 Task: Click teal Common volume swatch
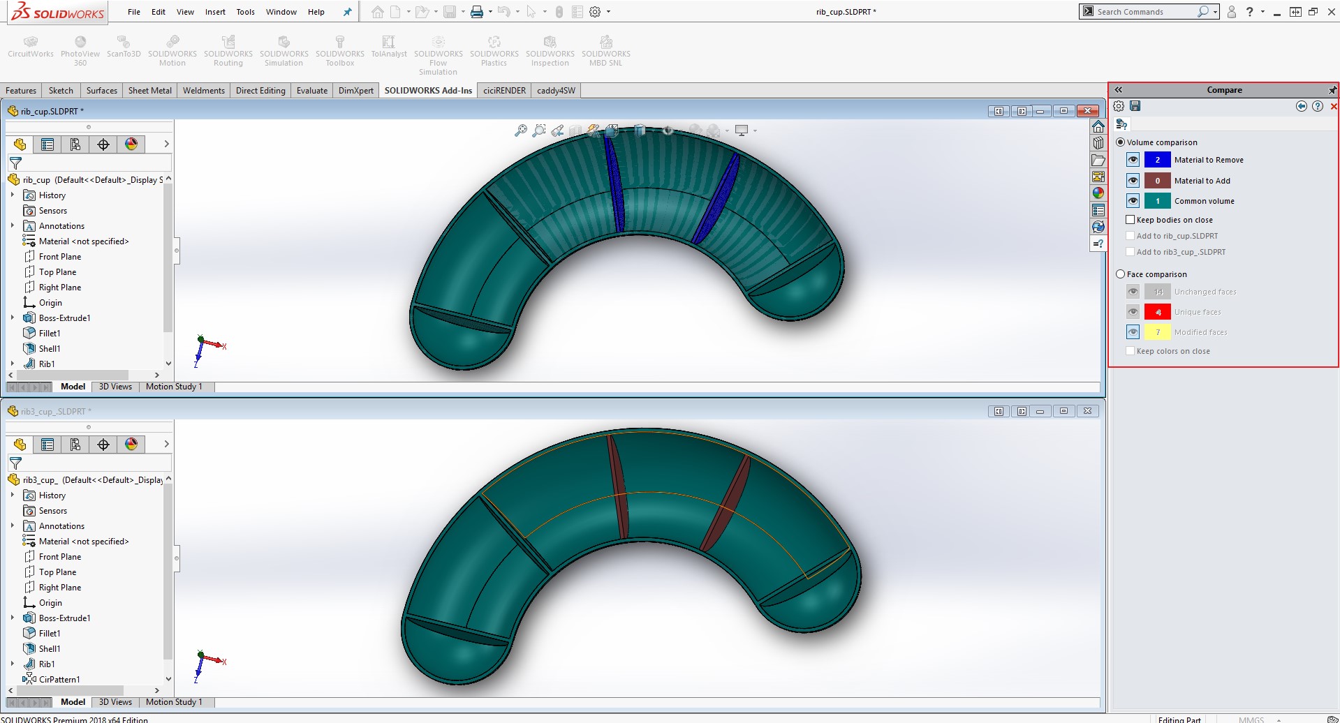pyautogui.click(x=1158, y=201)
